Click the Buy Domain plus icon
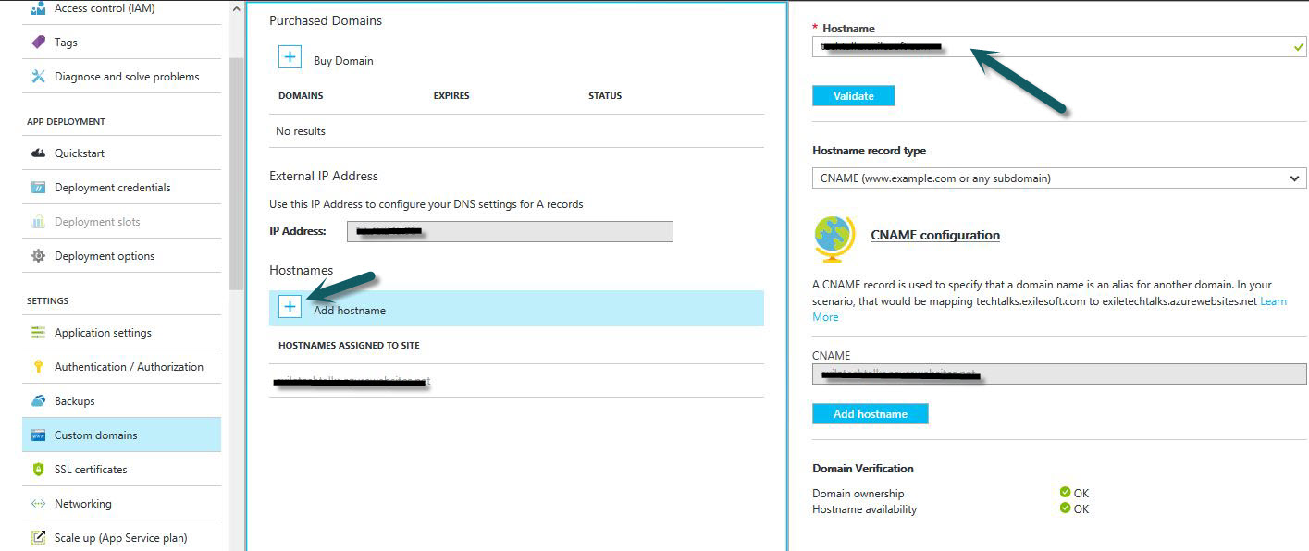The image size is (1309, 551). click(290, 57)
